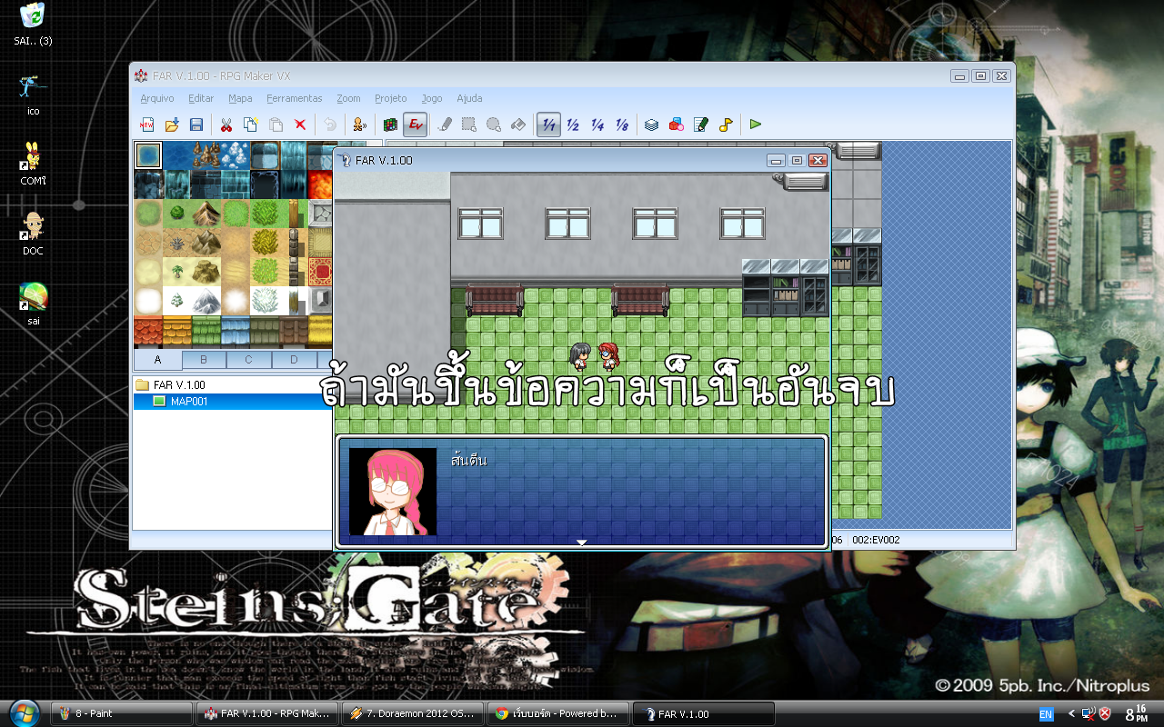Switch to Doraemon 2012 taskbar window

pos(413,713)
